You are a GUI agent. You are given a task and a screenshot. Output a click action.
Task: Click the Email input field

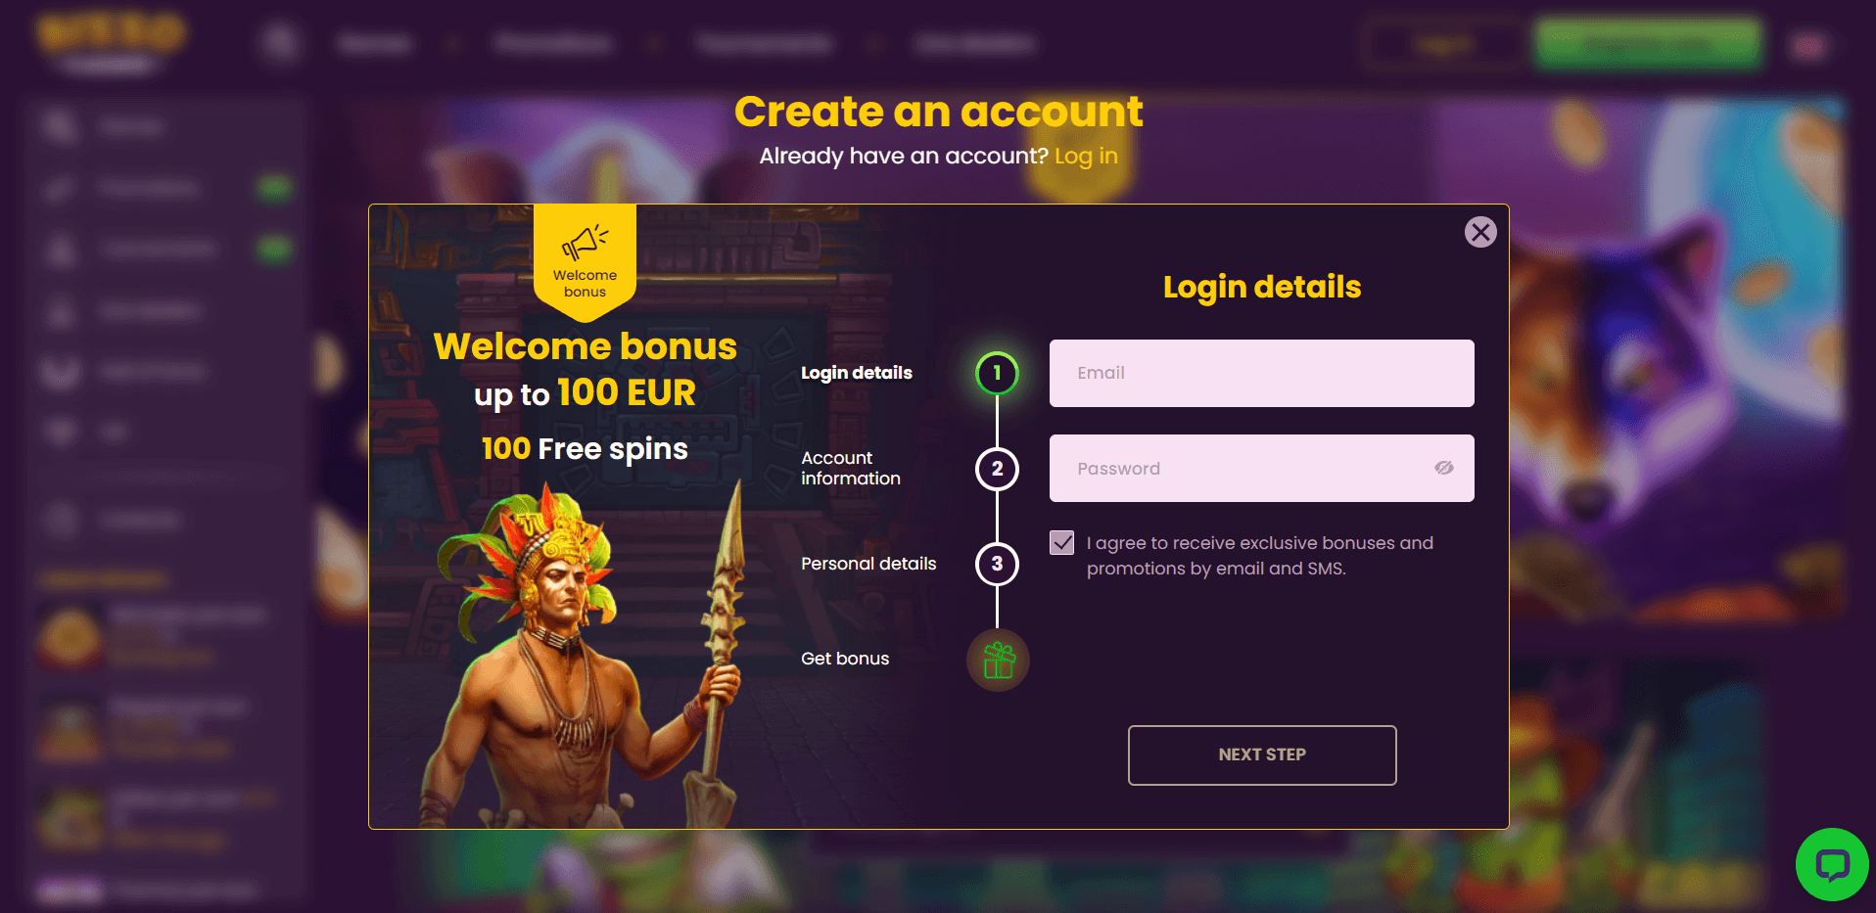click(x=1261, y=373)
